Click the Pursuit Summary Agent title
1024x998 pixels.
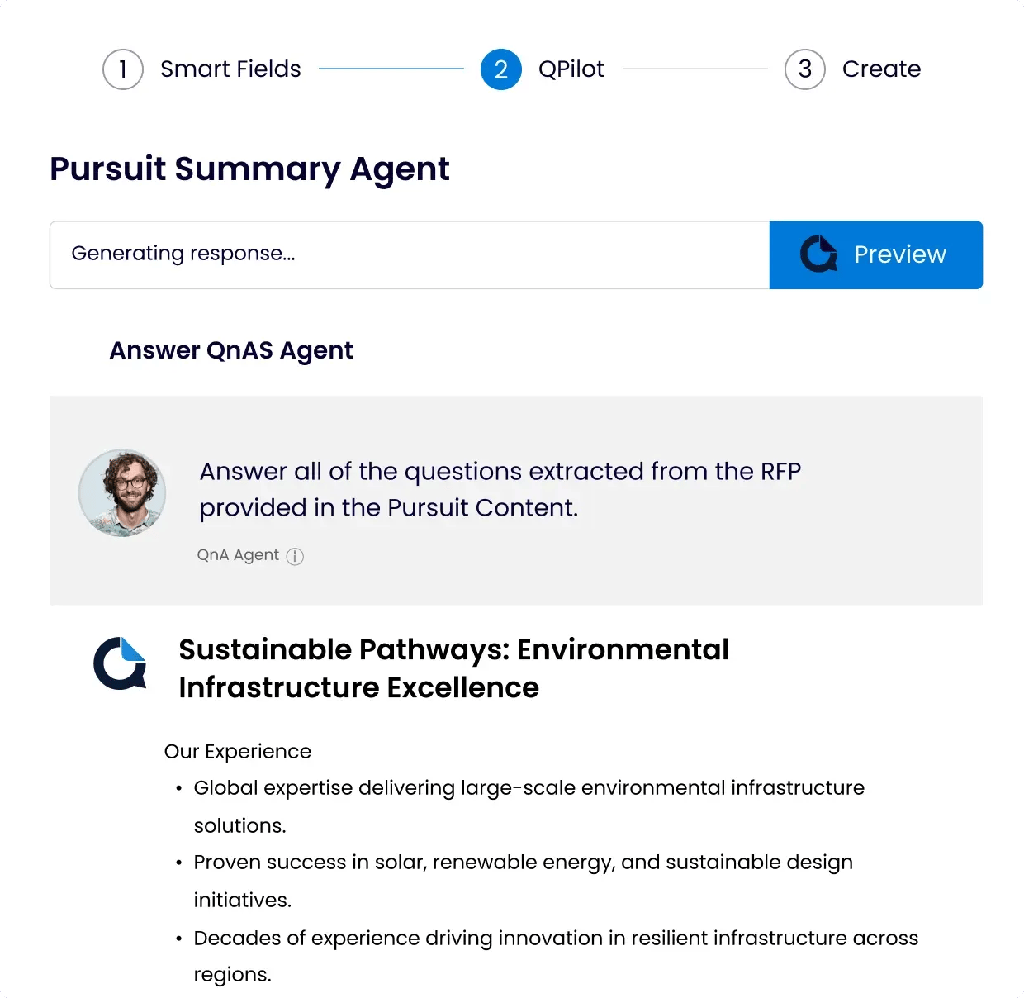249,169
